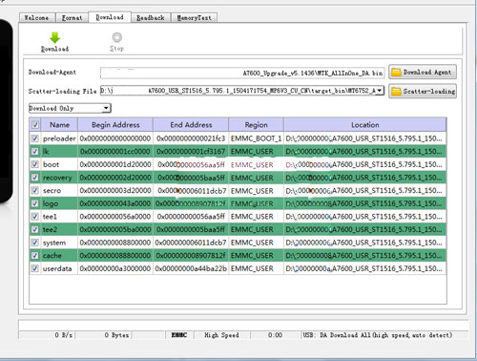Click the progress bar above the status bar
Image resolution: width=477 pixels, height=361 pixels.
pos(243,325)
